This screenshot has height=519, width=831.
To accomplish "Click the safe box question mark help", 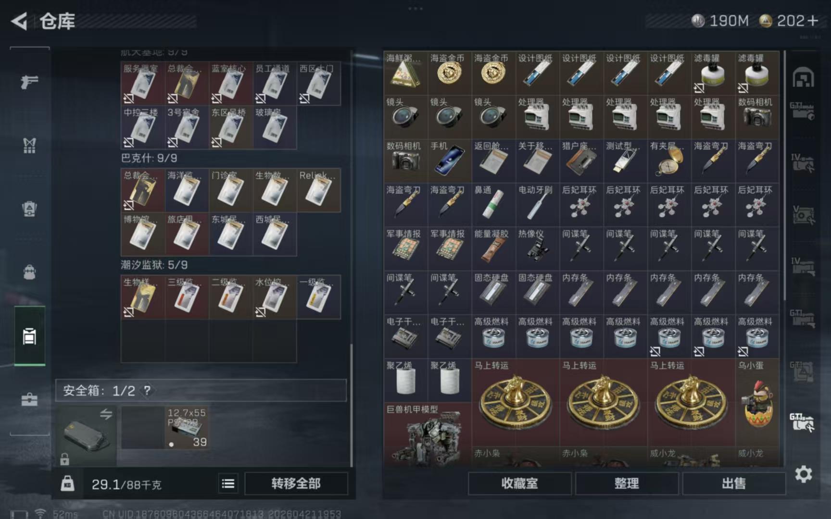I will [x=147, y=390].
